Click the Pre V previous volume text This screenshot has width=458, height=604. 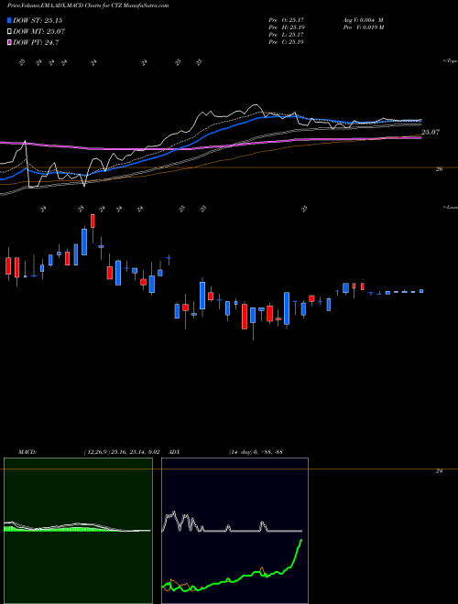click(363, 27)
